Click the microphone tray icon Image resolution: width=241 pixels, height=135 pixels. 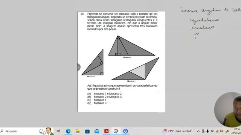tap(207, 131)
